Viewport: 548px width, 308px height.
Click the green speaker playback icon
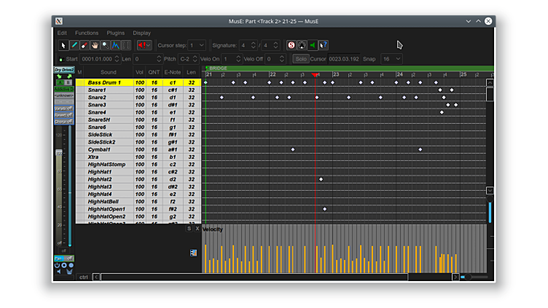point(313,45)
